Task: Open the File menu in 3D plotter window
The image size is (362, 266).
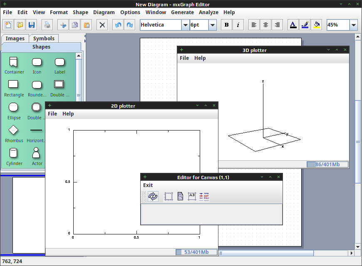Action: 184,58
